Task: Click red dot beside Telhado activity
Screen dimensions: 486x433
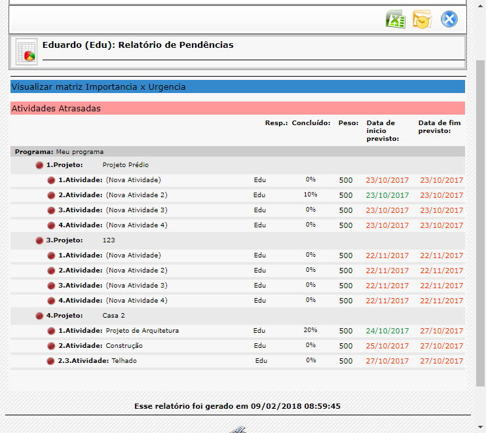Action: [x=50, y=361]
